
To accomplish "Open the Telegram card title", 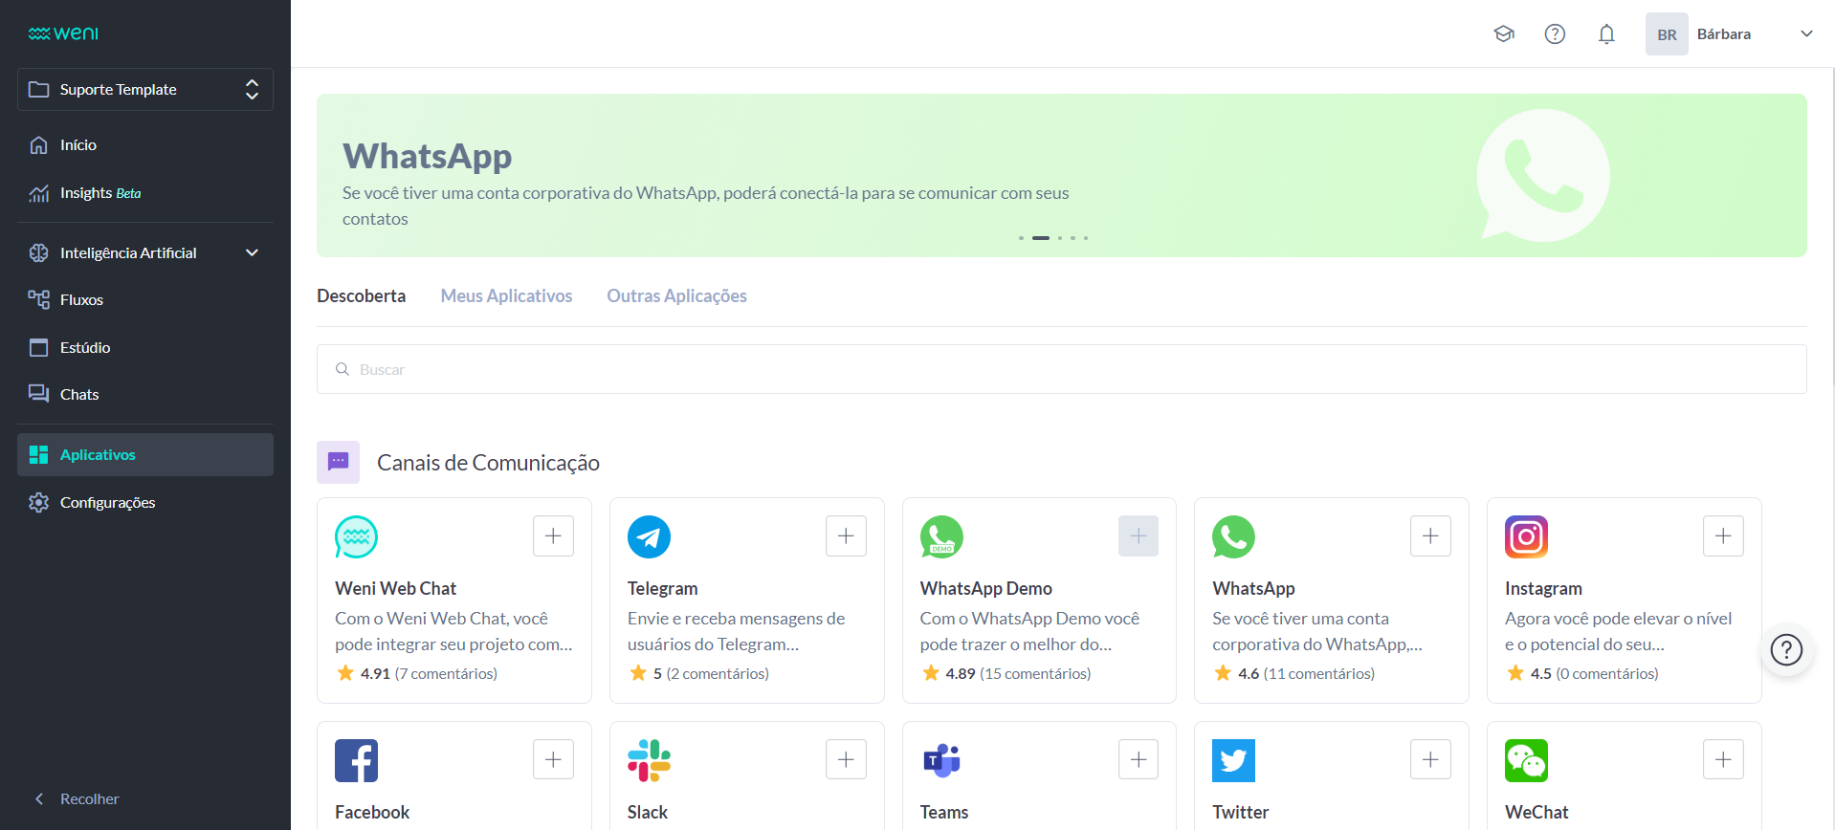I will pyautogui.click(x=662, y=588).
